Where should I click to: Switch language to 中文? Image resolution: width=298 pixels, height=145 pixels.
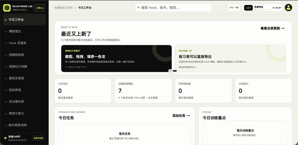click(231, 8)
